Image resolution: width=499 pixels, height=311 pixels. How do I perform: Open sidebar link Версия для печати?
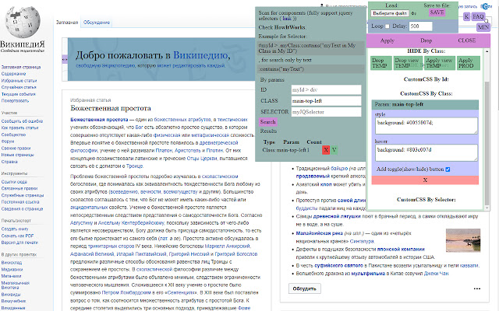tap(19, 243)
